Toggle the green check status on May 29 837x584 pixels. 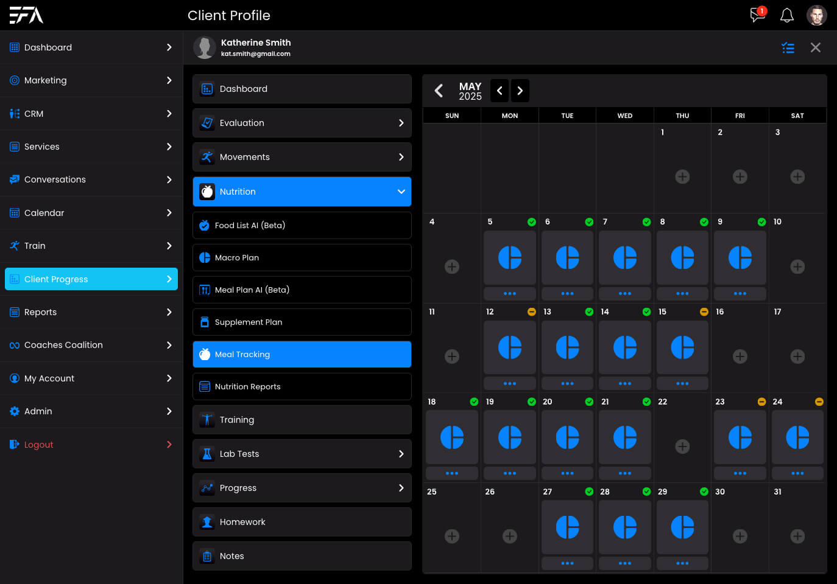tap(704, 492)
